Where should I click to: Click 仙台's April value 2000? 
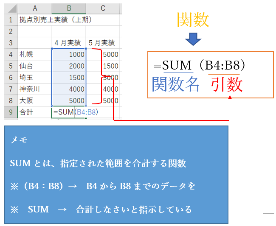[x=69, y=66]
